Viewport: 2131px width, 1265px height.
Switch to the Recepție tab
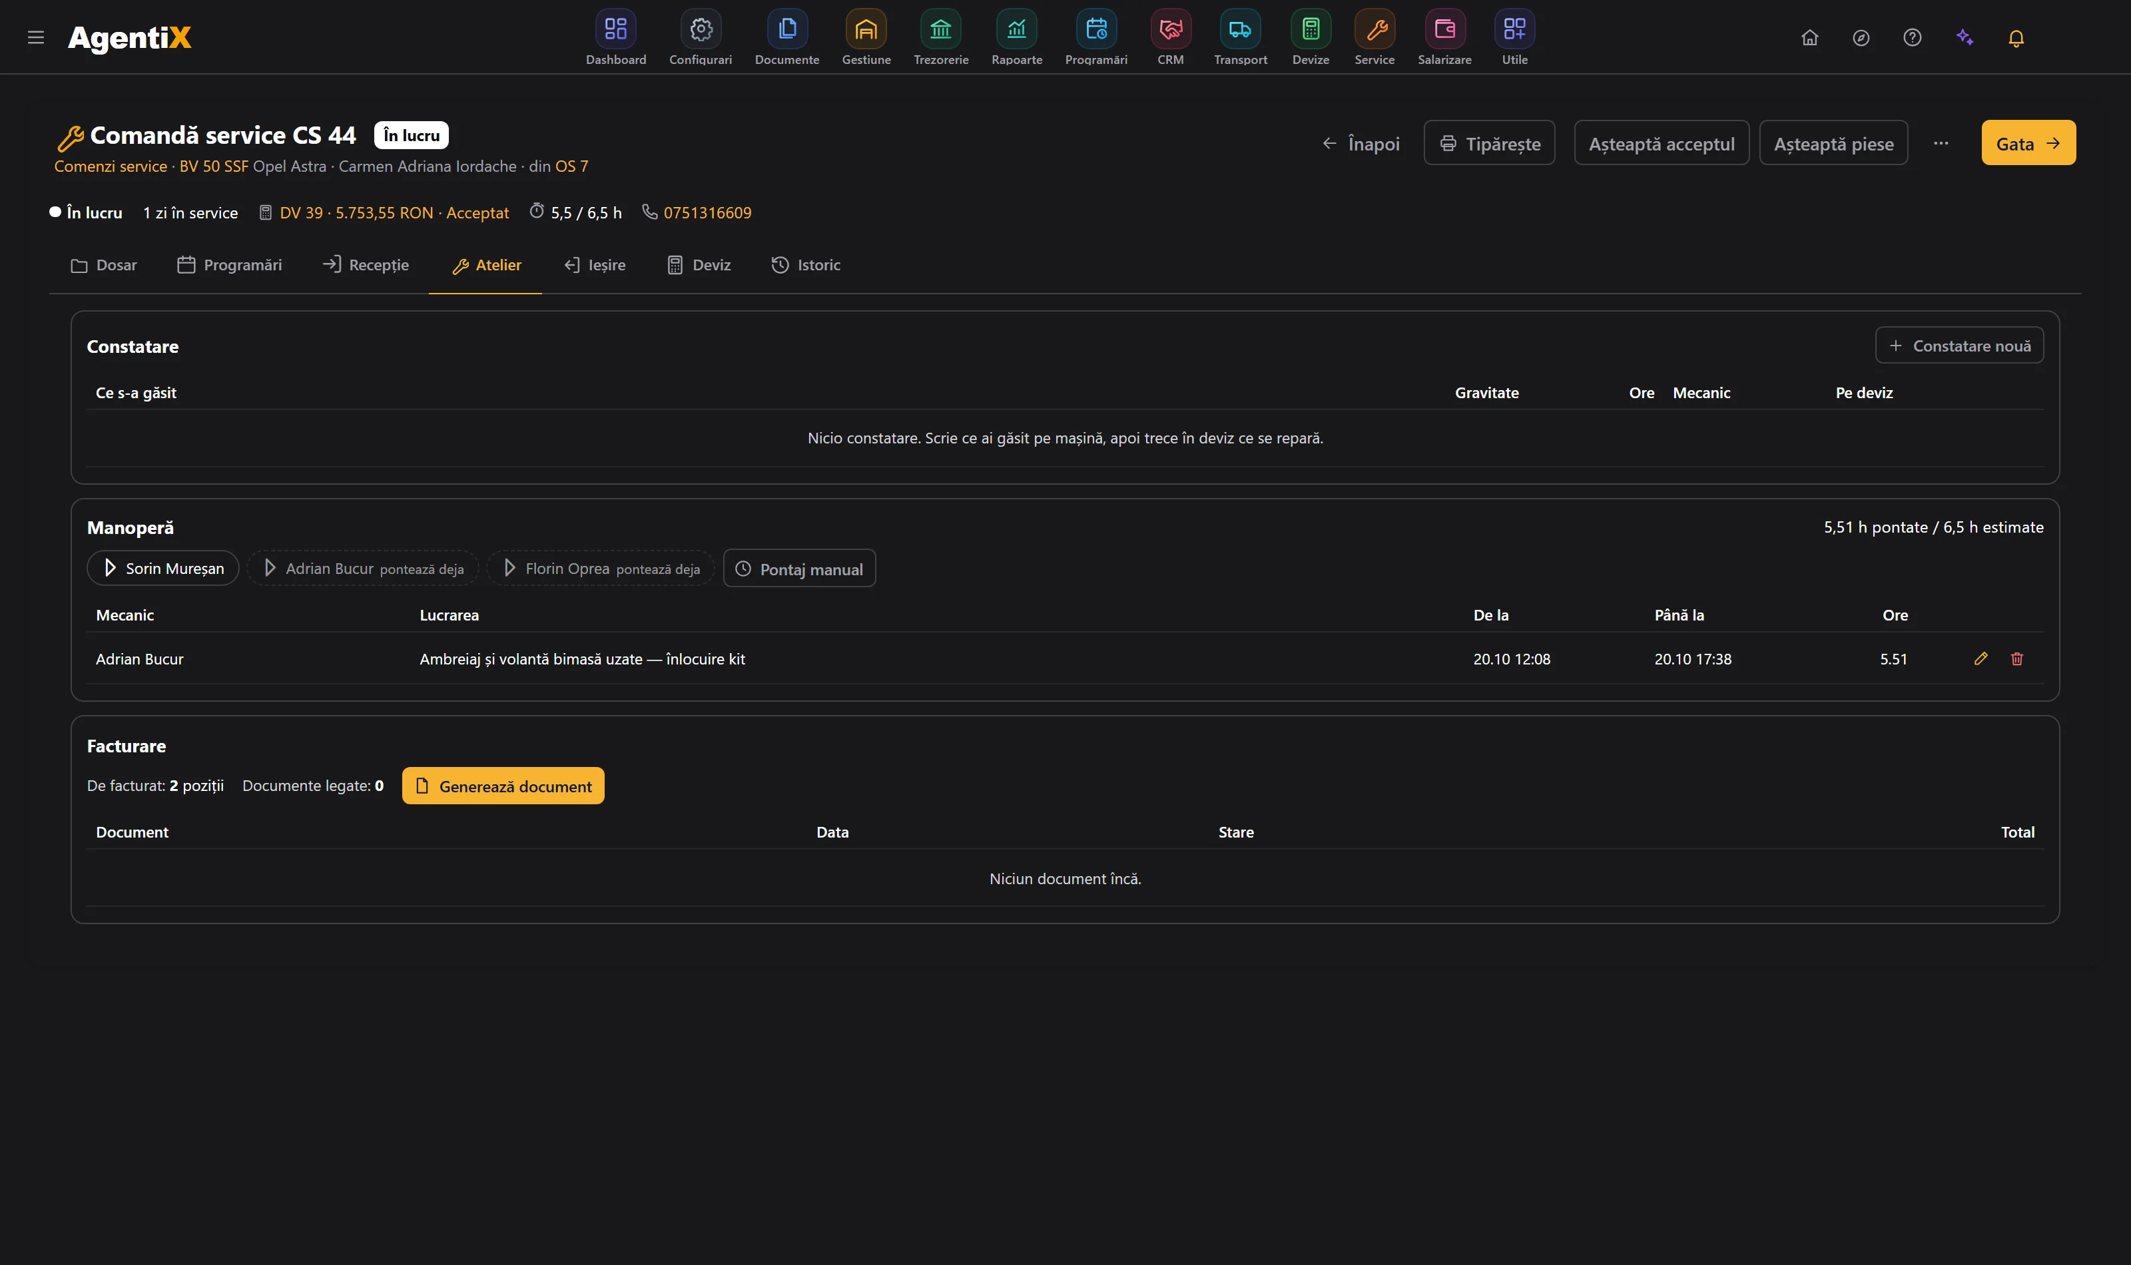click(366, 265)
